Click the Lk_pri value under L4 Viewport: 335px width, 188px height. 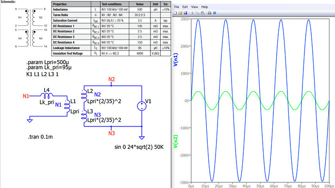click(47, 102)
